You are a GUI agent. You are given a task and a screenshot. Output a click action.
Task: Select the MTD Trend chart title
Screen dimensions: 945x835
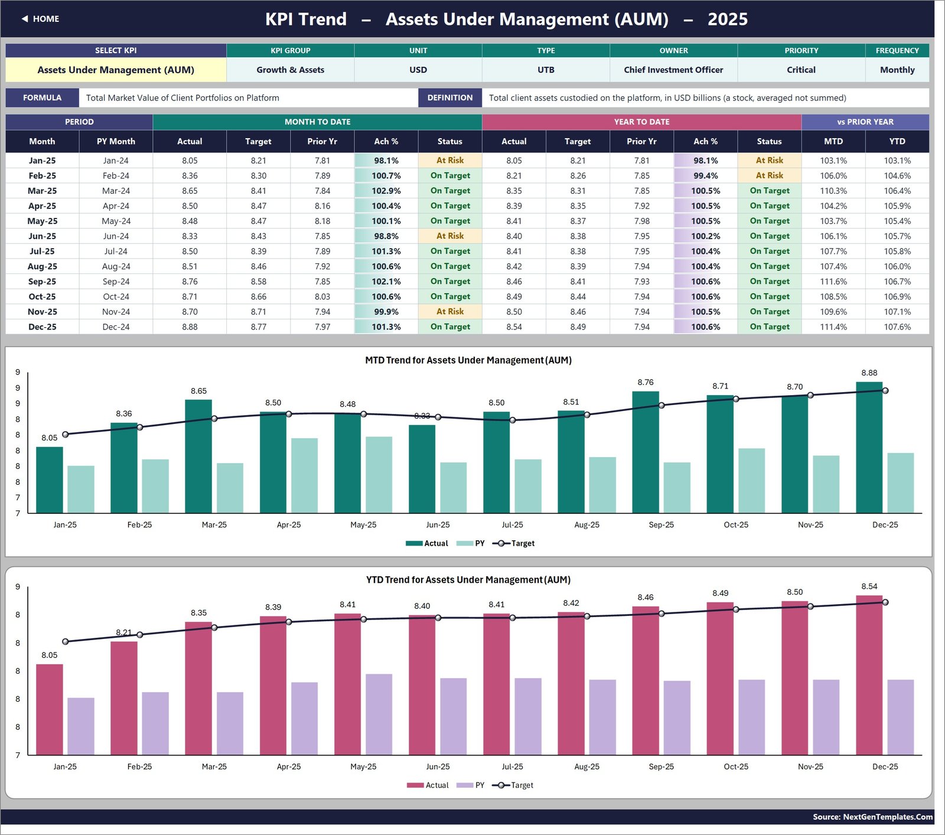click(x=468, y=360)
